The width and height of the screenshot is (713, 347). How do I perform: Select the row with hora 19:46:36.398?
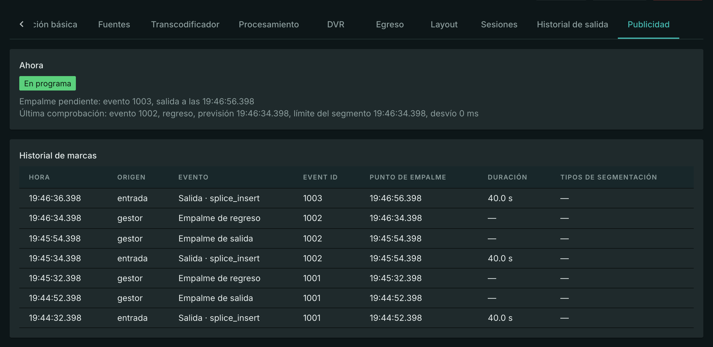356,198
